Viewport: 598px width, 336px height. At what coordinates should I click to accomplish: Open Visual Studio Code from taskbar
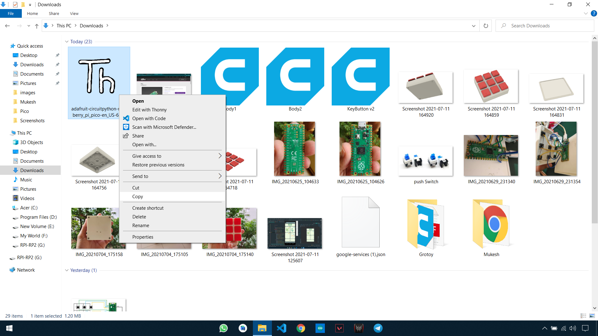(281, 328)
